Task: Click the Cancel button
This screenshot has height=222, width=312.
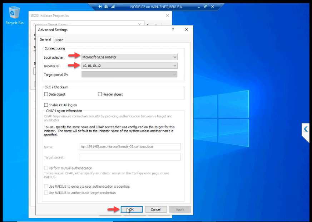Action: 155,209
